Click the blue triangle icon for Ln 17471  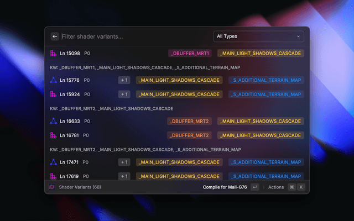(x=54, y=162)
